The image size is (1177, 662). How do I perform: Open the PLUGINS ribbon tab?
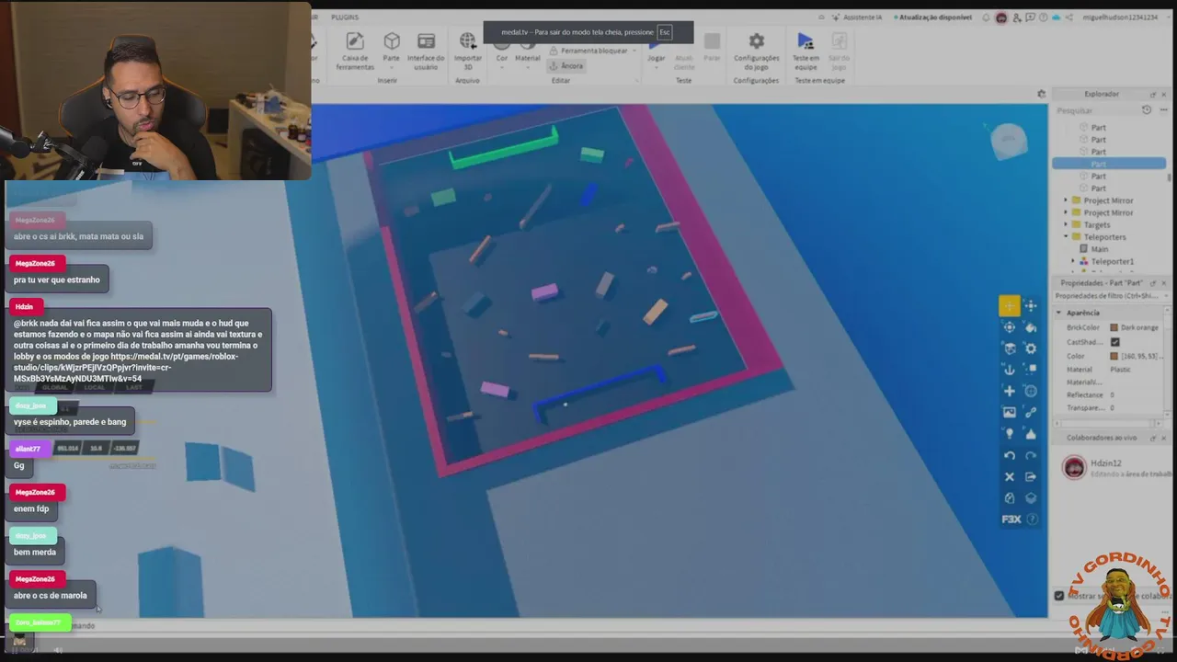point(345,17)
